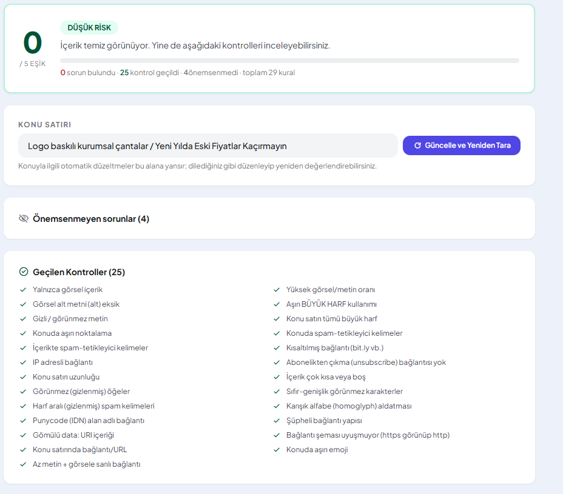Click '4 önemsenmedi' summary text
The image size is (563, 494).
coord(211,73)
